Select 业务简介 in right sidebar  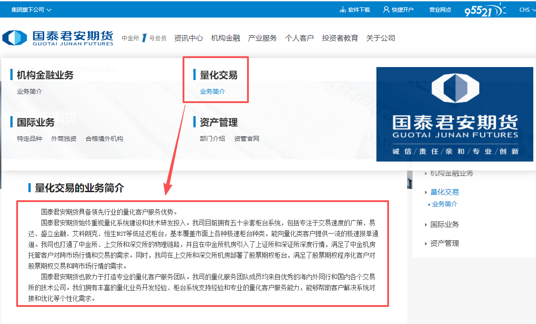444,204
